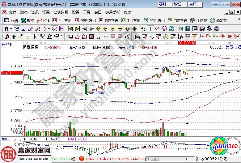
Task: Expand the candlestick style dropdown arrow
Action: click(49, 29)
